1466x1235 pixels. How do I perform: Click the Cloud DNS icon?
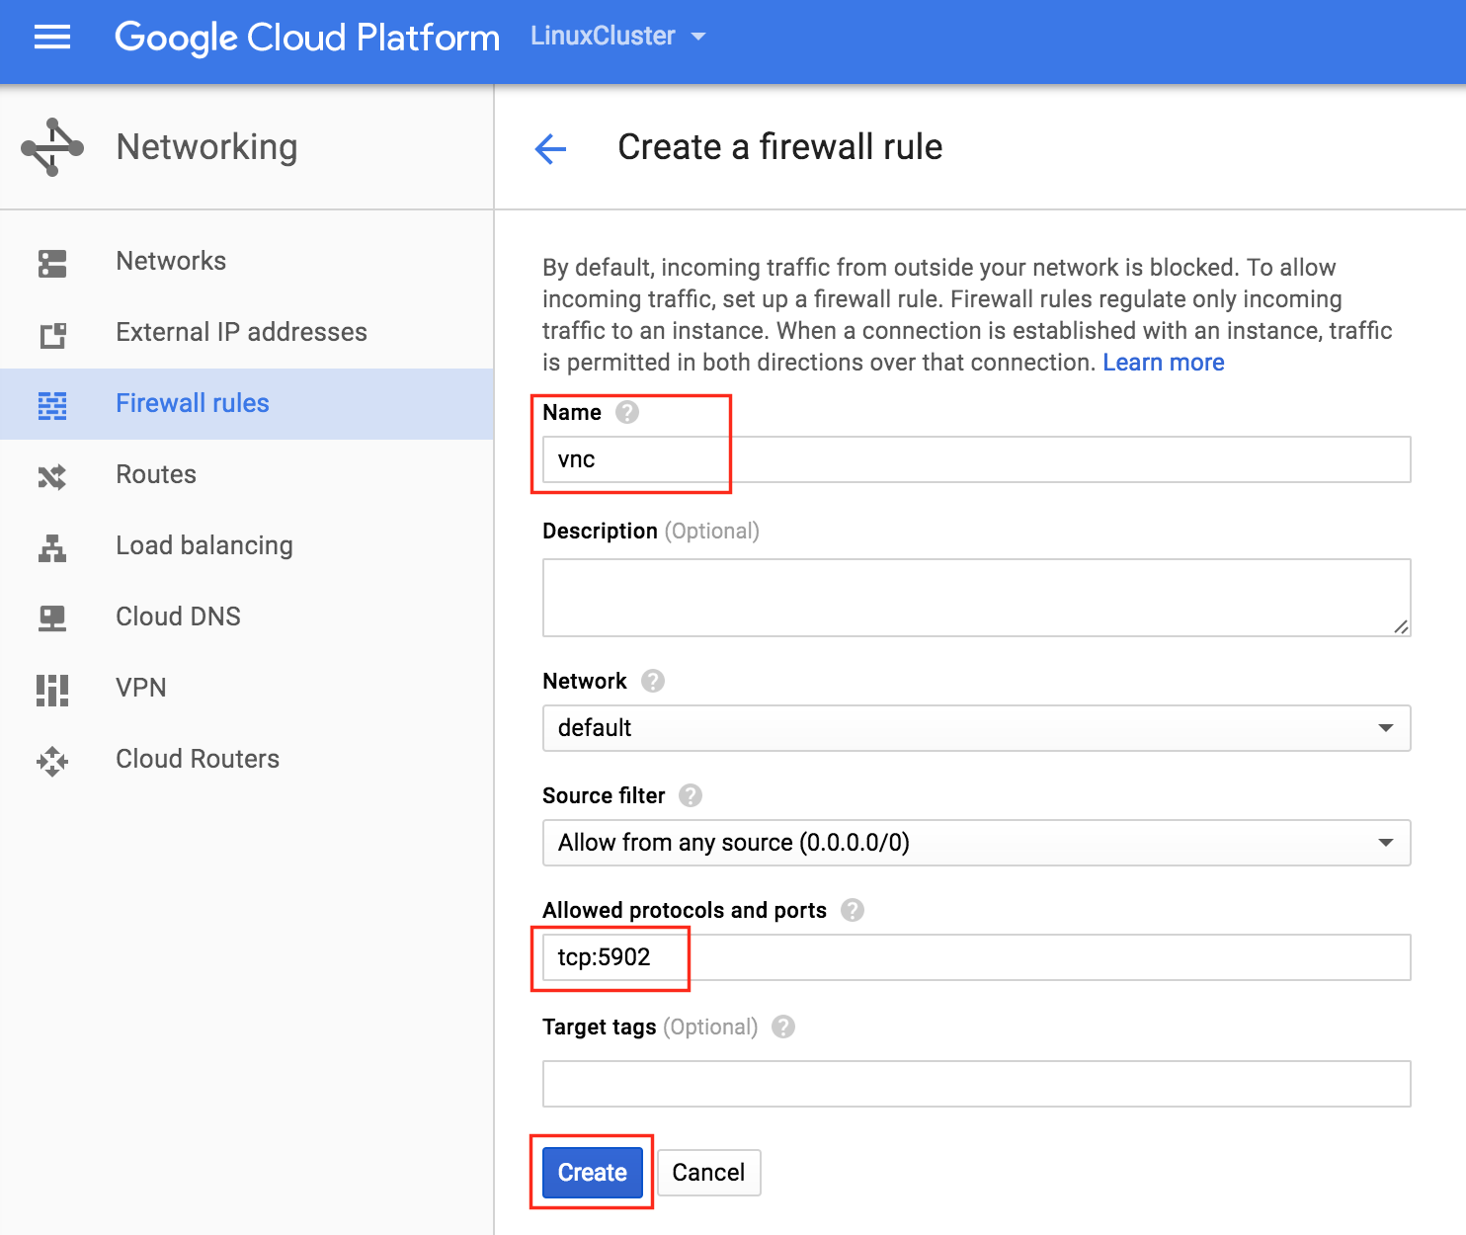coord(52,618)
